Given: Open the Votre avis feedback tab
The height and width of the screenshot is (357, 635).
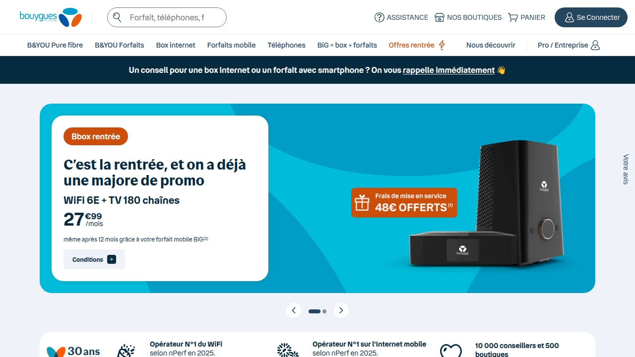Looking at the screenshot, I should (626, 169).
